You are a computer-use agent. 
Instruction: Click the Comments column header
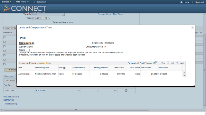point(7,33)
